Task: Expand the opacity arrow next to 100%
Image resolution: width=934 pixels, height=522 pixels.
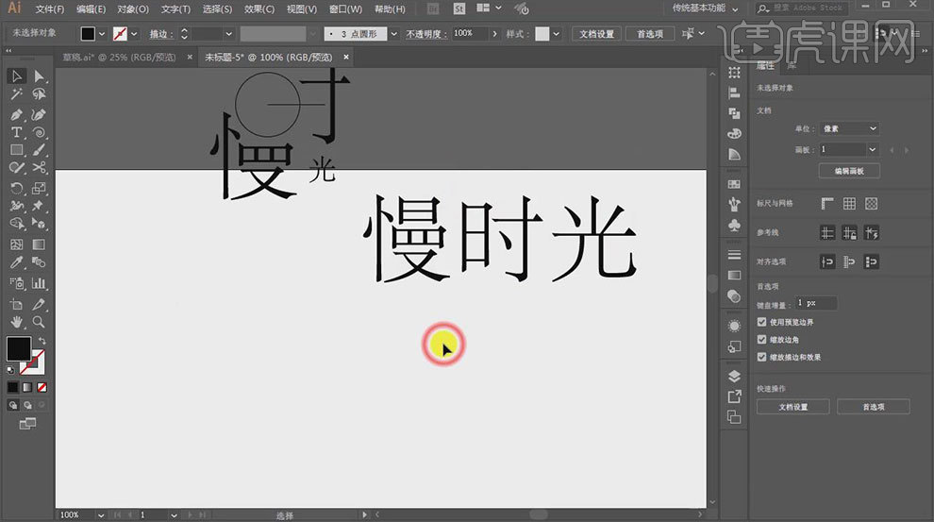Action: pyautogui.click(x=494, y=34)
